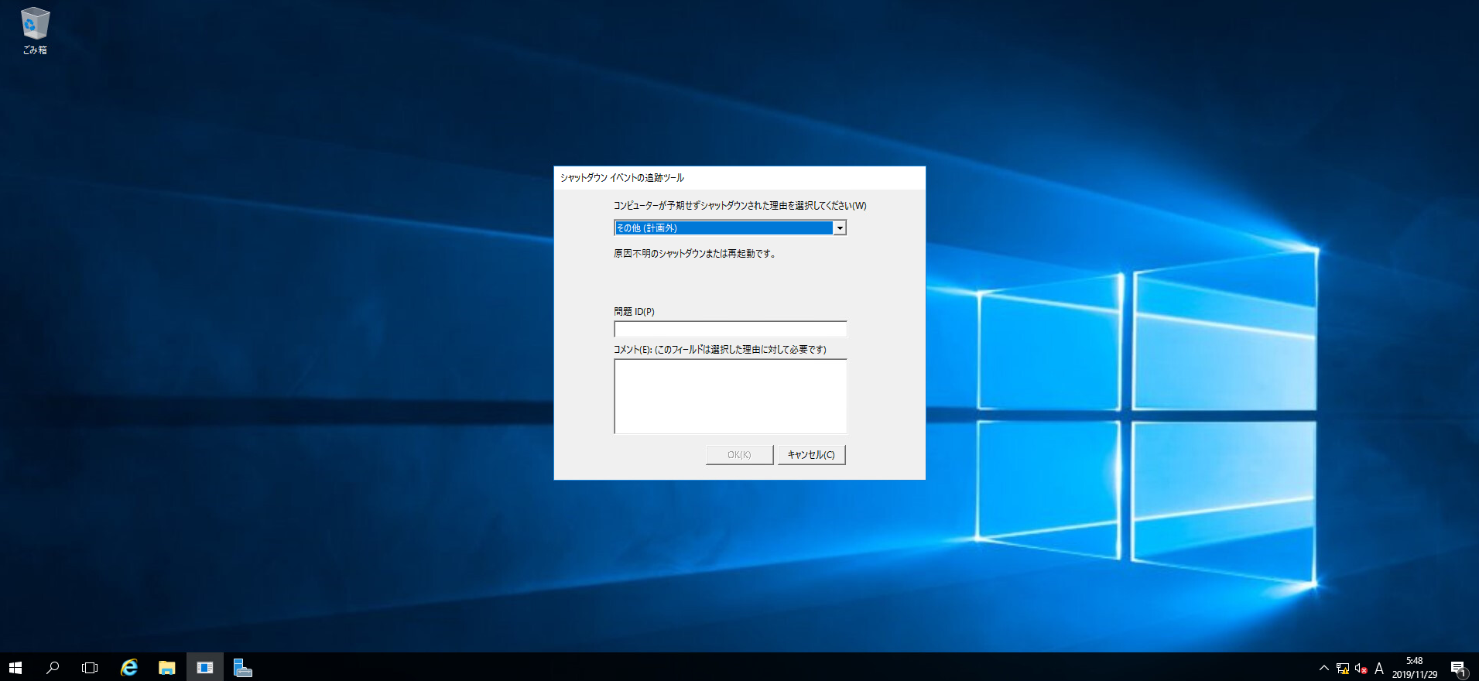Click the muted speaker volume icon

pos(1361,668)
